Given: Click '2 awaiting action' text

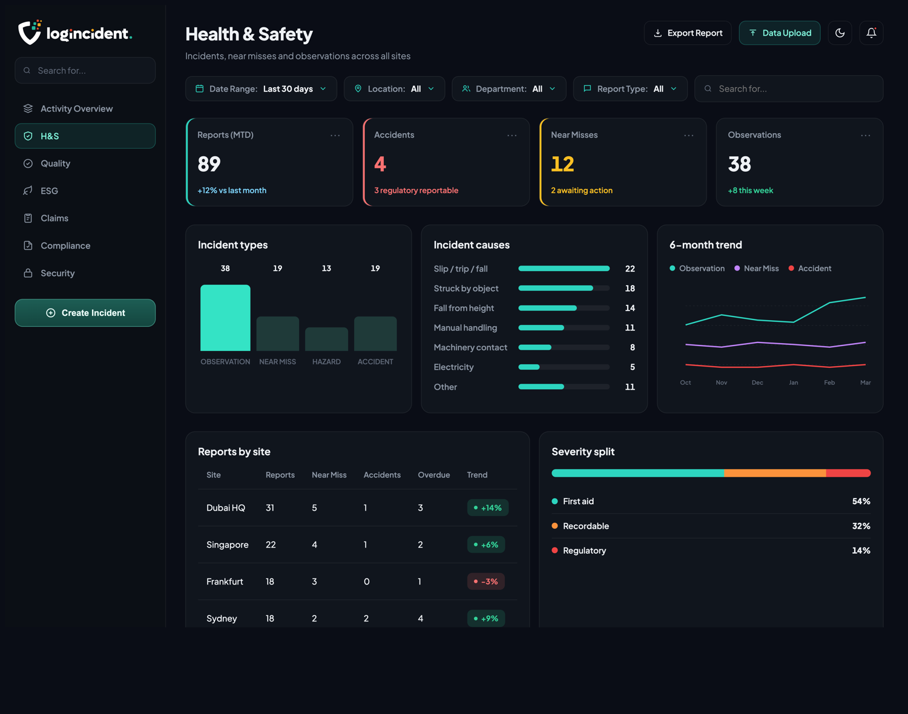Looking at the screenshot, I should click(582, 190).
